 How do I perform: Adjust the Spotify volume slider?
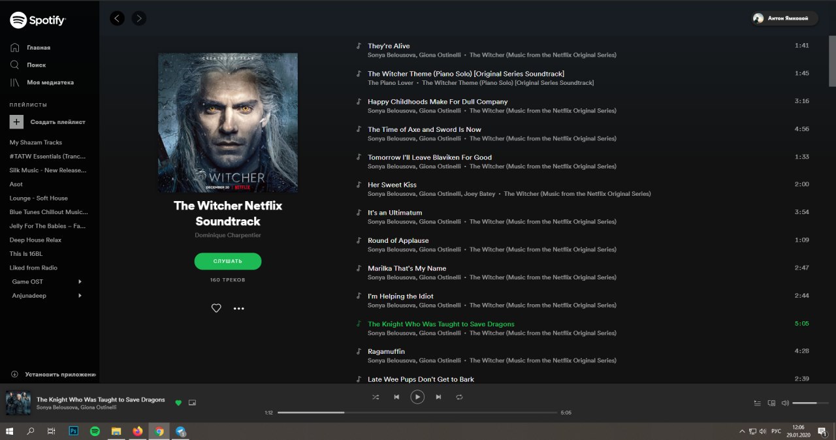809,403
